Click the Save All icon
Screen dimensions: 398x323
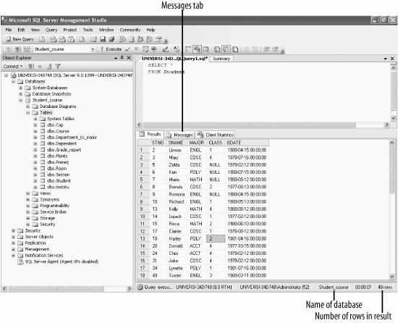click(x=111, y=39)
